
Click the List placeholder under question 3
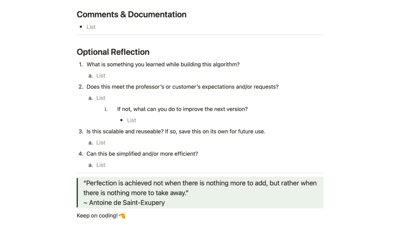coord(101,142)
